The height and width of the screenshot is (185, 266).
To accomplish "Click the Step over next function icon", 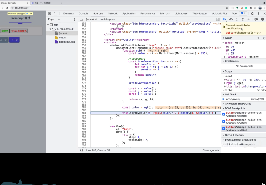I will click(231, 19).
